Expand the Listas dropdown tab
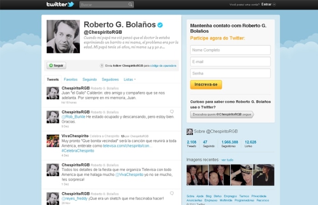Viewport: 318px width, 205px height. point(130,80)
